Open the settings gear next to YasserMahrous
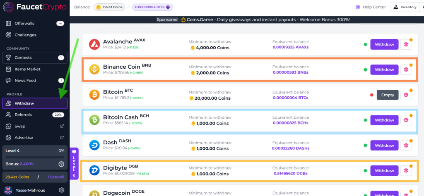Image resolution: width=424 pixels, height=196 pixels. [x=61, y=190]
